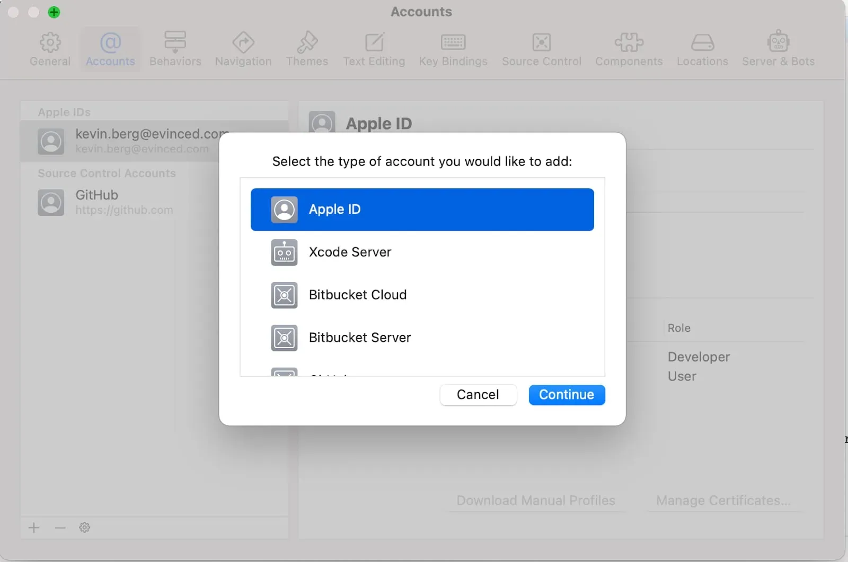Select Bitbucket Server account type

coord(422,338)
